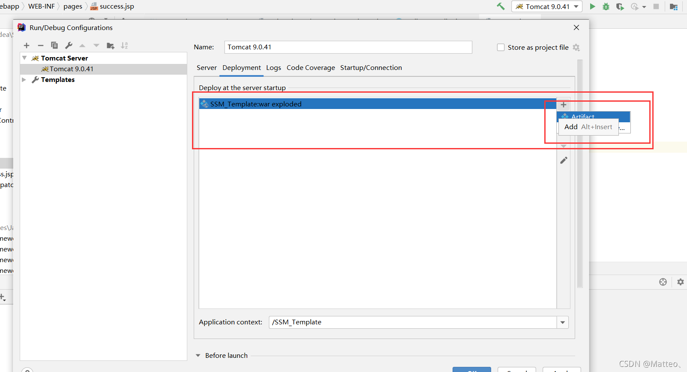
Task: Click the gear next to Store as project file
Action: click(x=576, y=48)
